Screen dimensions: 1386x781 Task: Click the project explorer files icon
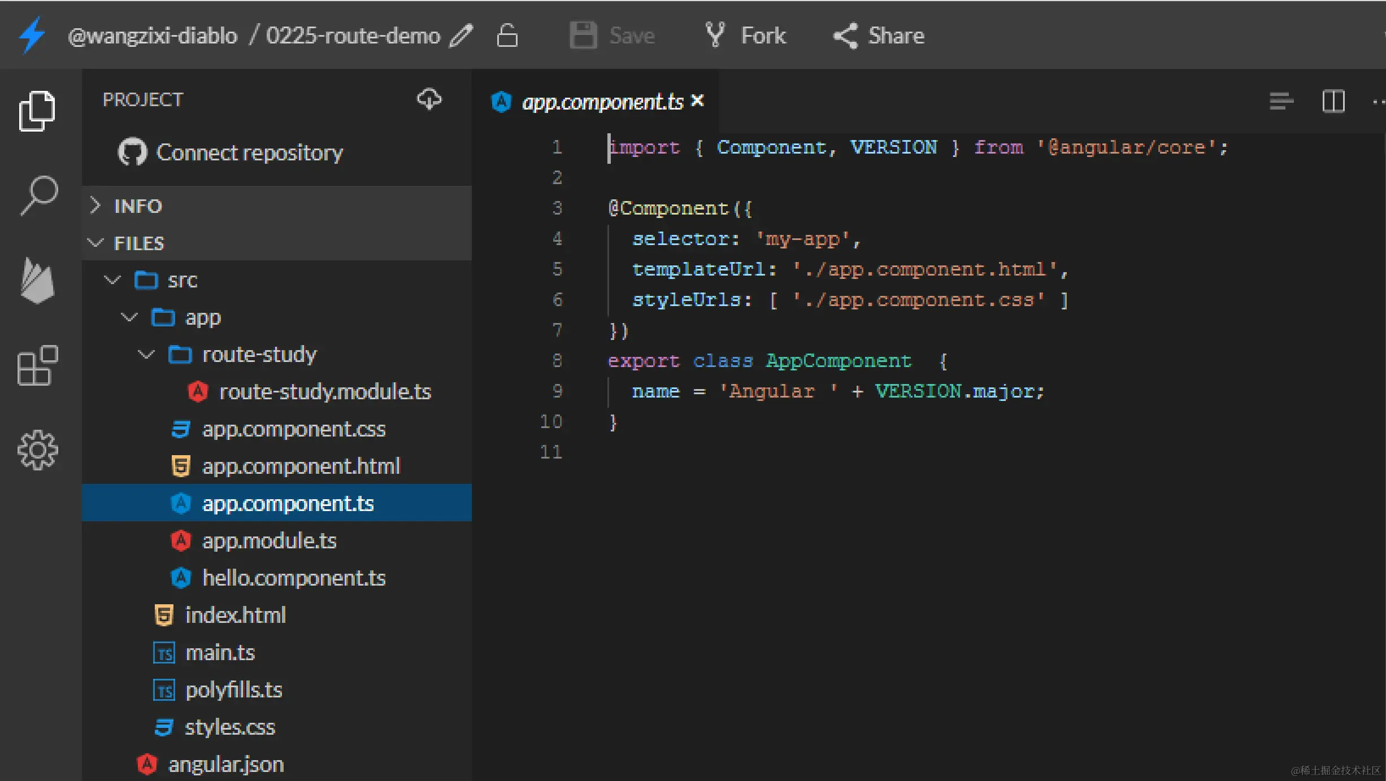coord(37,111)
